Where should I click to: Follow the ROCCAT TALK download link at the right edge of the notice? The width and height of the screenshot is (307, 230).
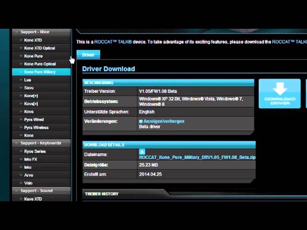pos(289,42)
